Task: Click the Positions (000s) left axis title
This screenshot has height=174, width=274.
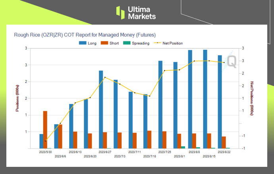Action: coord(17,98)
